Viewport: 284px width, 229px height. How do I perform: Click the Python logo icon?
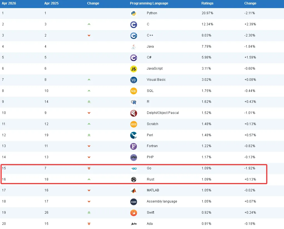pos(134,13)
